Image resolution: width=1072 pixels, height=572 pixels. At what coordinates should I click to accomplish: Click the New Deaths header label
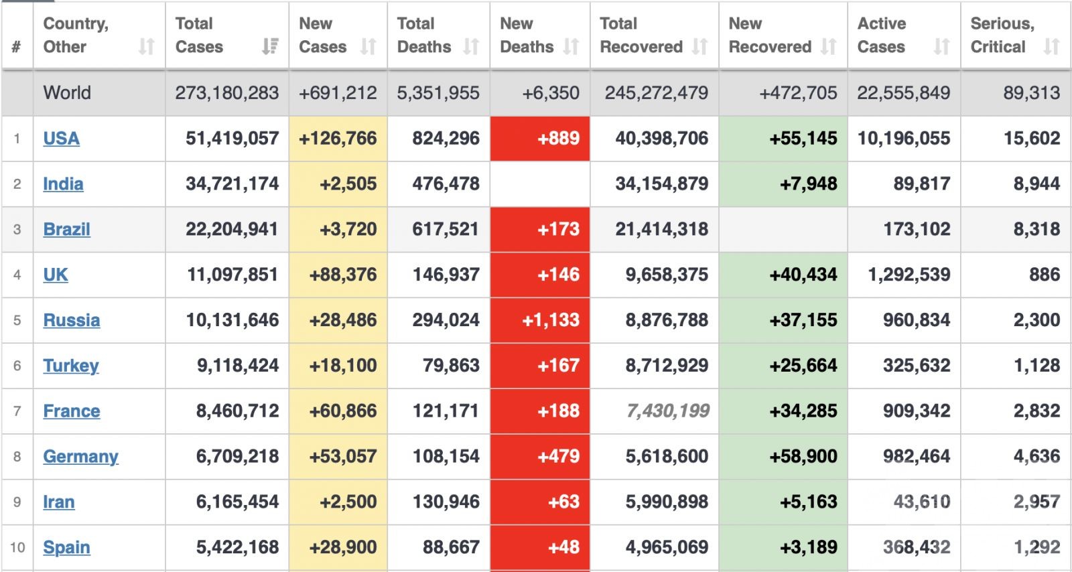[527, 35]
